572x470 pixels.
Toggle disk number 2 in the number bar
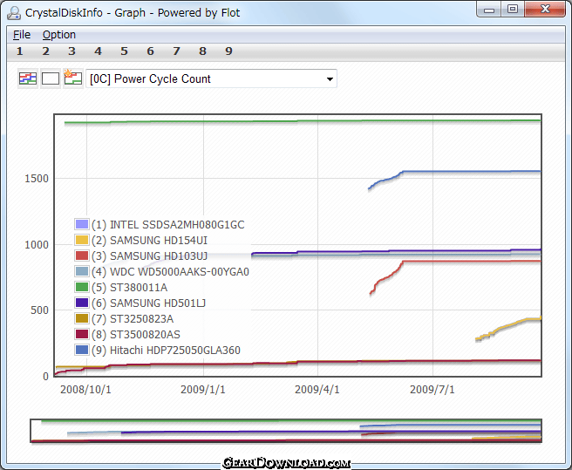click(45, 51)
